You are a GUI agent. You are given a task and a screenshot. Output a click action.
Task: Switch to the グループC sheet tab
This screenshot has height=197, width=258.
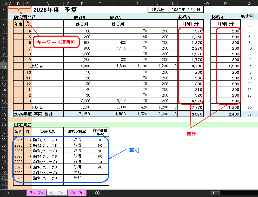point(77,193)
